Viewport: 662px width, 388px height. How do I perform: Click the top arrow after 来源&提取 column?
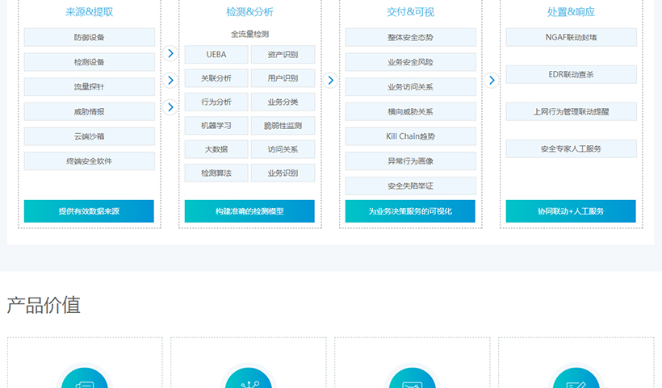pos(170,53)
